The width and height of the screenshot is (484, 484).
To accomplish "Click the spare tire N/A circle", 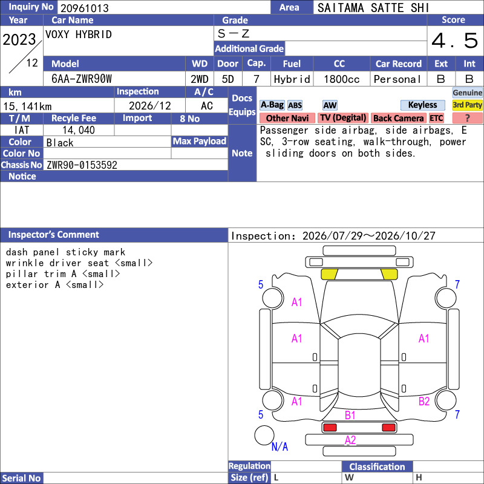I will [x=264, y=435].
